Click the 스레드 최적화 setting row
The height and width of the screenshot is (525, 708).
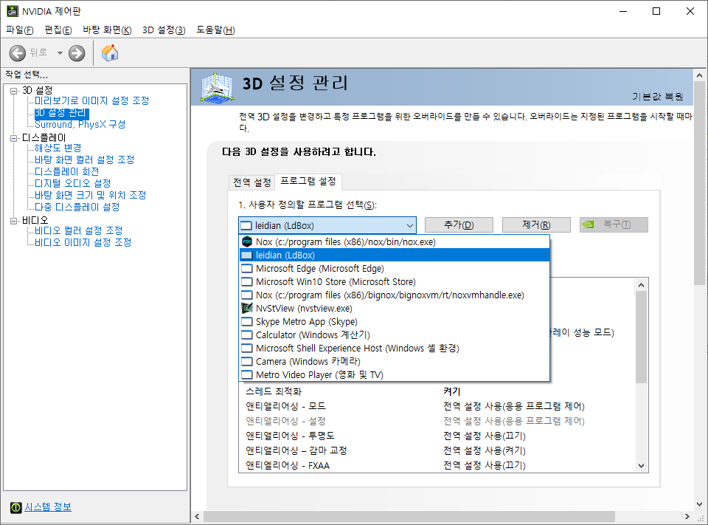point(437,391)
